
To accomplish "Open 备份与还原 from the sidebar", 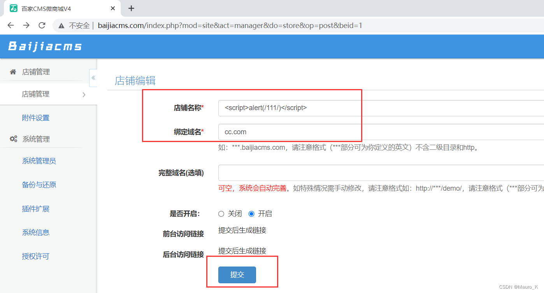I will (x=39, y=184).
